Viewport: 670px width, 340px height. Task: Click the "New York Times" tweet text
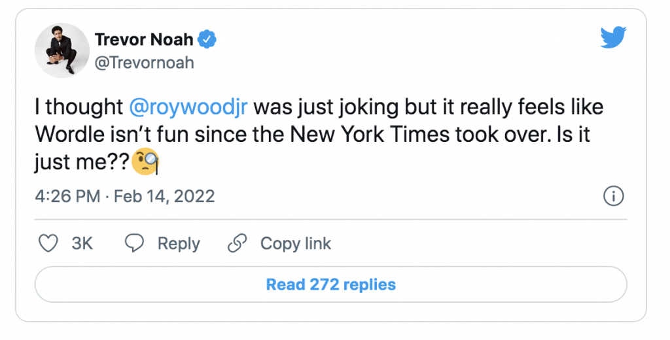coord(370,135)
